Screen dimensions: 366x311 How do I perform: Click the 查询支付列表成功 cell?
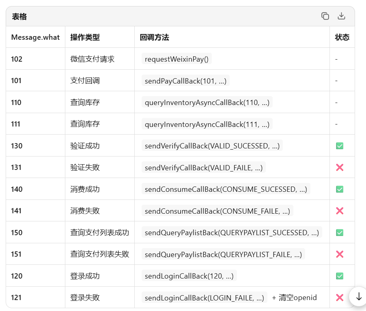point(99,233)
